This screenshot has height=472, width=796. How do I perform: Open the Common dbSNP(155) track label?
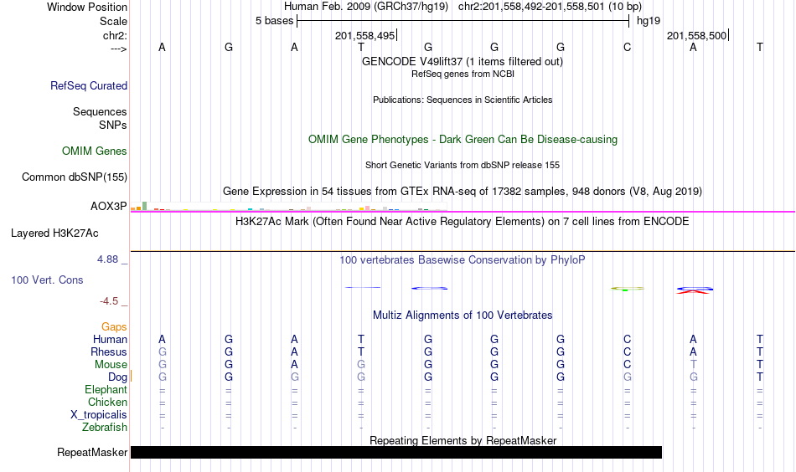click(75, 177)
